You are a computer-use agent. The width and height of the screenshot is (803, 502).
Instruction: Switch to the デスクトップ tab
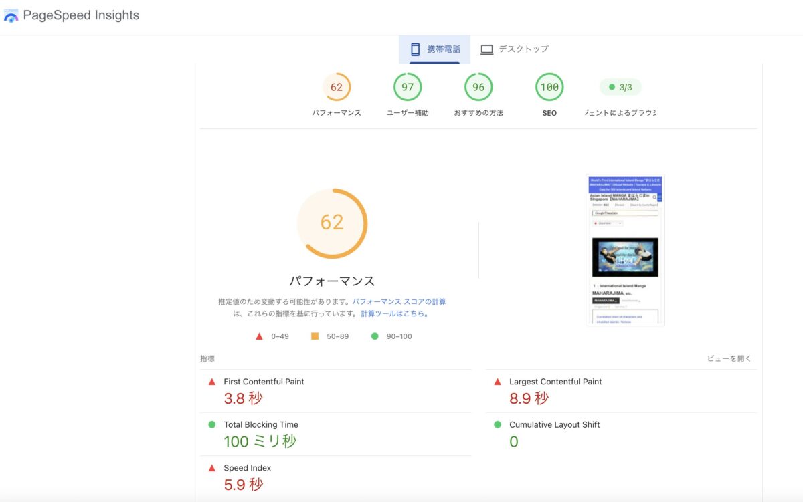click(515, 49)
